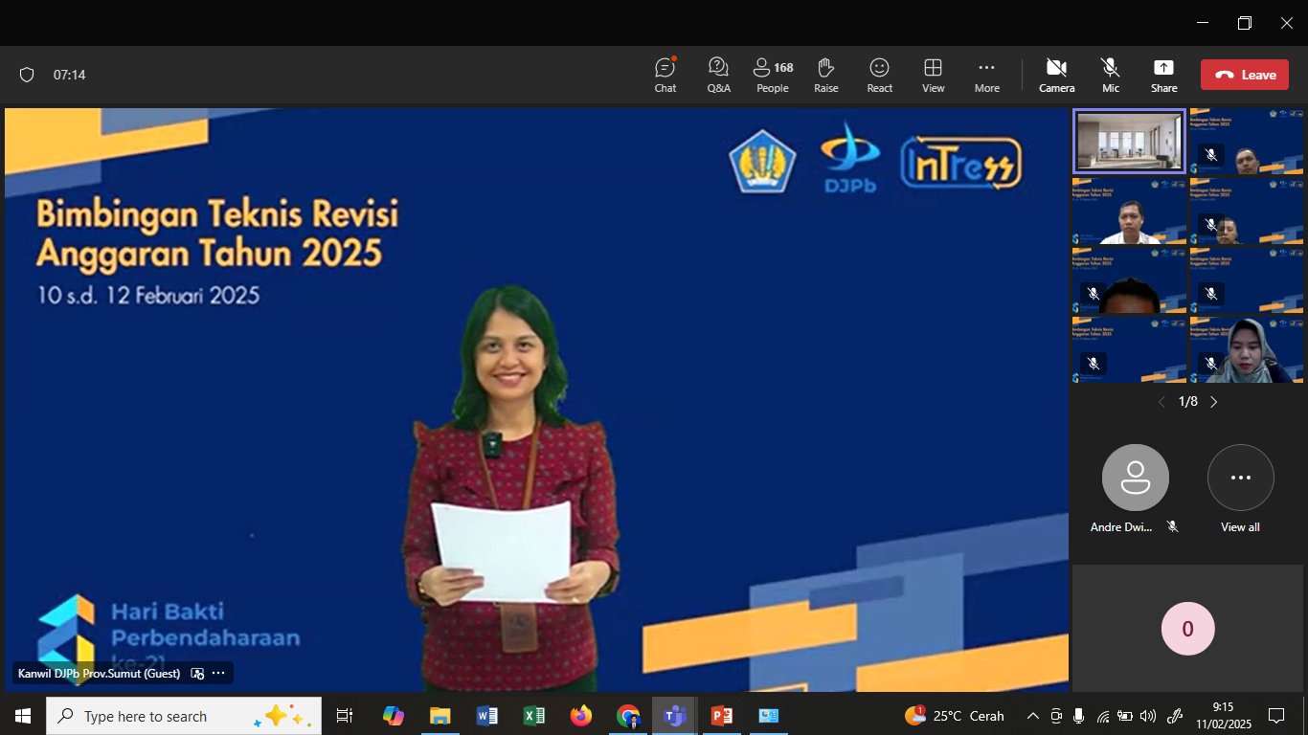Go to next participant gallery page
The height and width of the screenshot is (735, 1308).
[x=1214, y=402]
